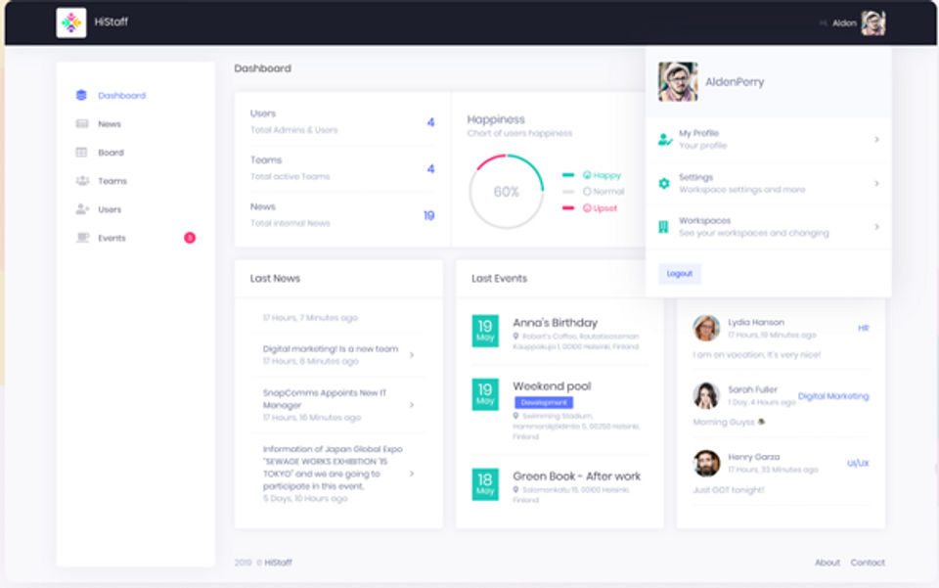Click the News total count 19

(x=428, y=215)
